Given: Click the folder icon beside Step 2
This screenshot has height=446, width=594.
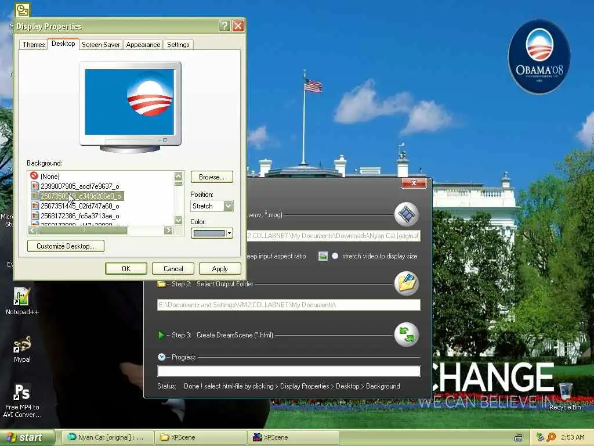Looking at the screenshot, I should (161, 283).
